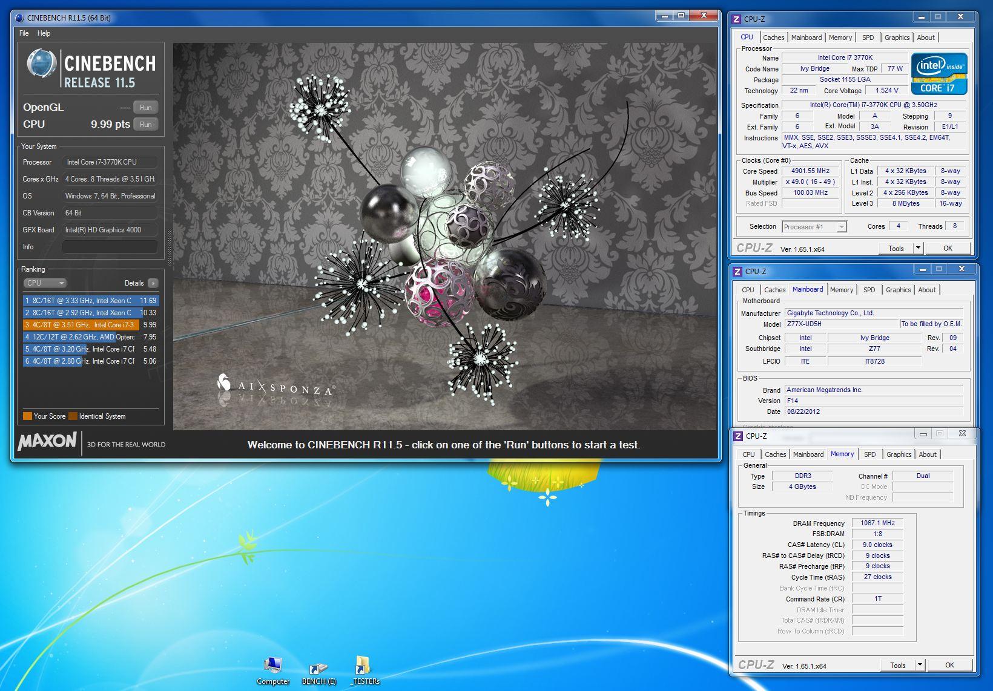This screenshot has width=993, height=691.
Task: Click OK in the top CPU-Z window
Action: coord(948,248)
